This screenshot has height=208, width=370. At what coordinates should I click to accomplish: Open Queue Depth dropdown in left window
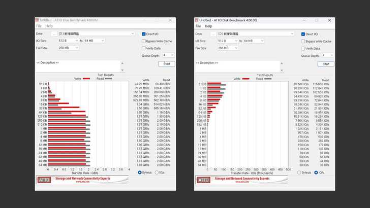169,55
